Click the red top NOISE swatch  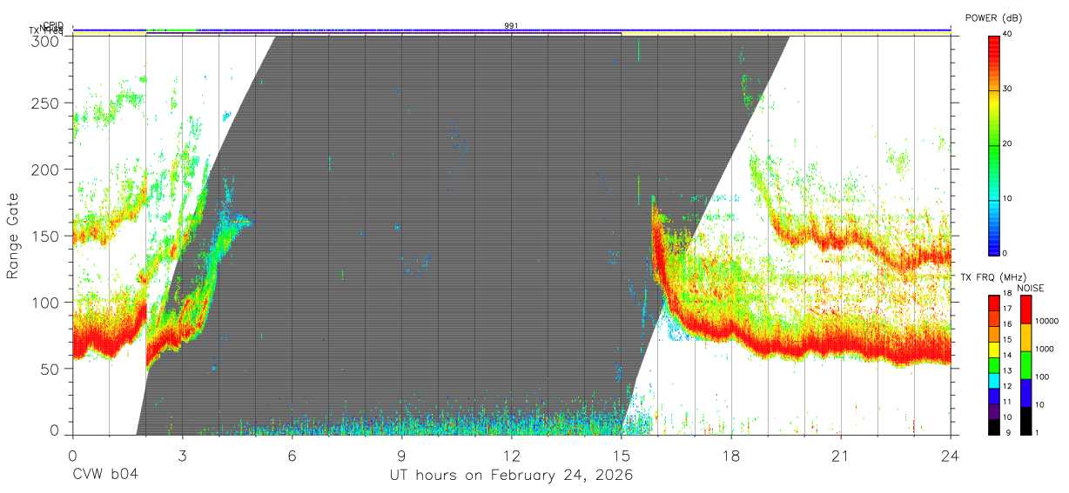(x=1026, y=310)
